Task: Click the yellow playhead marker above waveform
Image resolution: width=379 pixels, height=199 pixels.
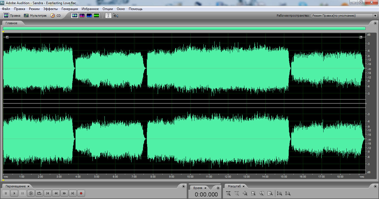Action: click(3, 32)
